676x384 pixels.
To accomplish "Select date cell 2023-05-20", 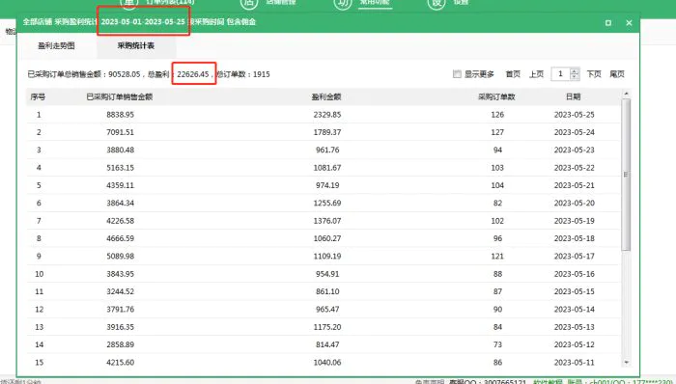I will click(575, 203).
